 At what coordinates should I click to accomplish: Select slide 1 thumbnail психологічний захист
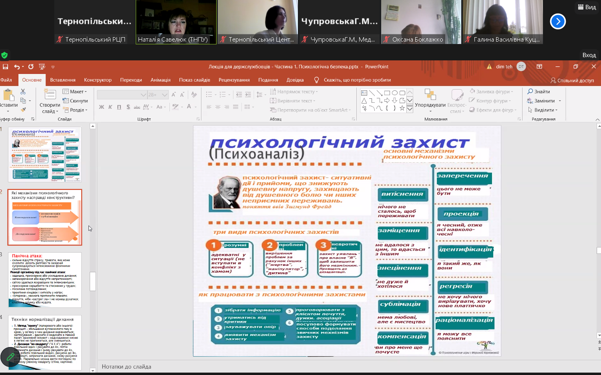pos(45,154)
